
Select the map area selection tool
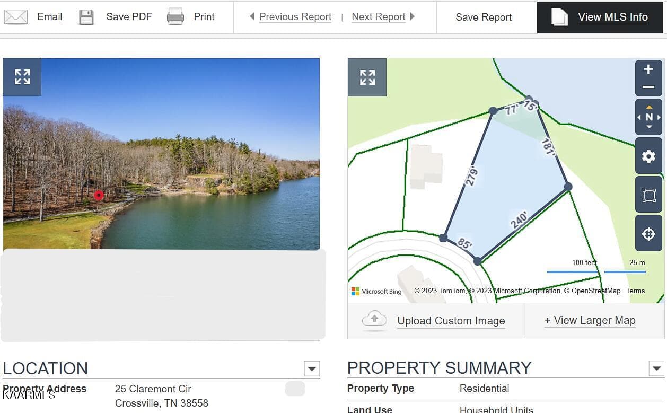click(x=648, y=195)
